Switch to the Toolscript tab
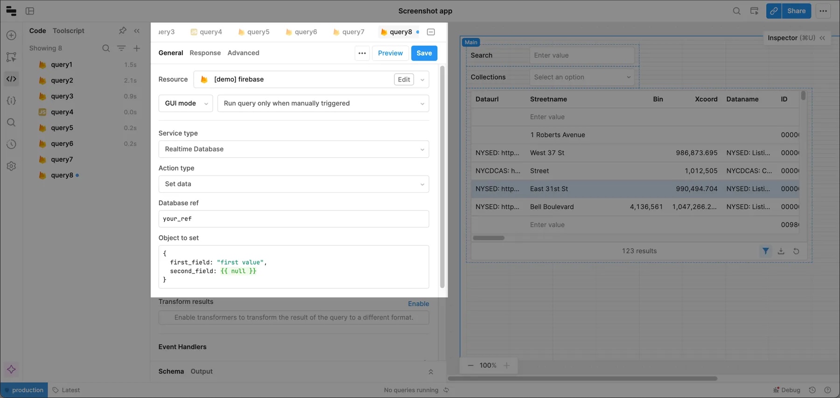Image resolution: width=840 pixels, height=398 pixels. 69,31
